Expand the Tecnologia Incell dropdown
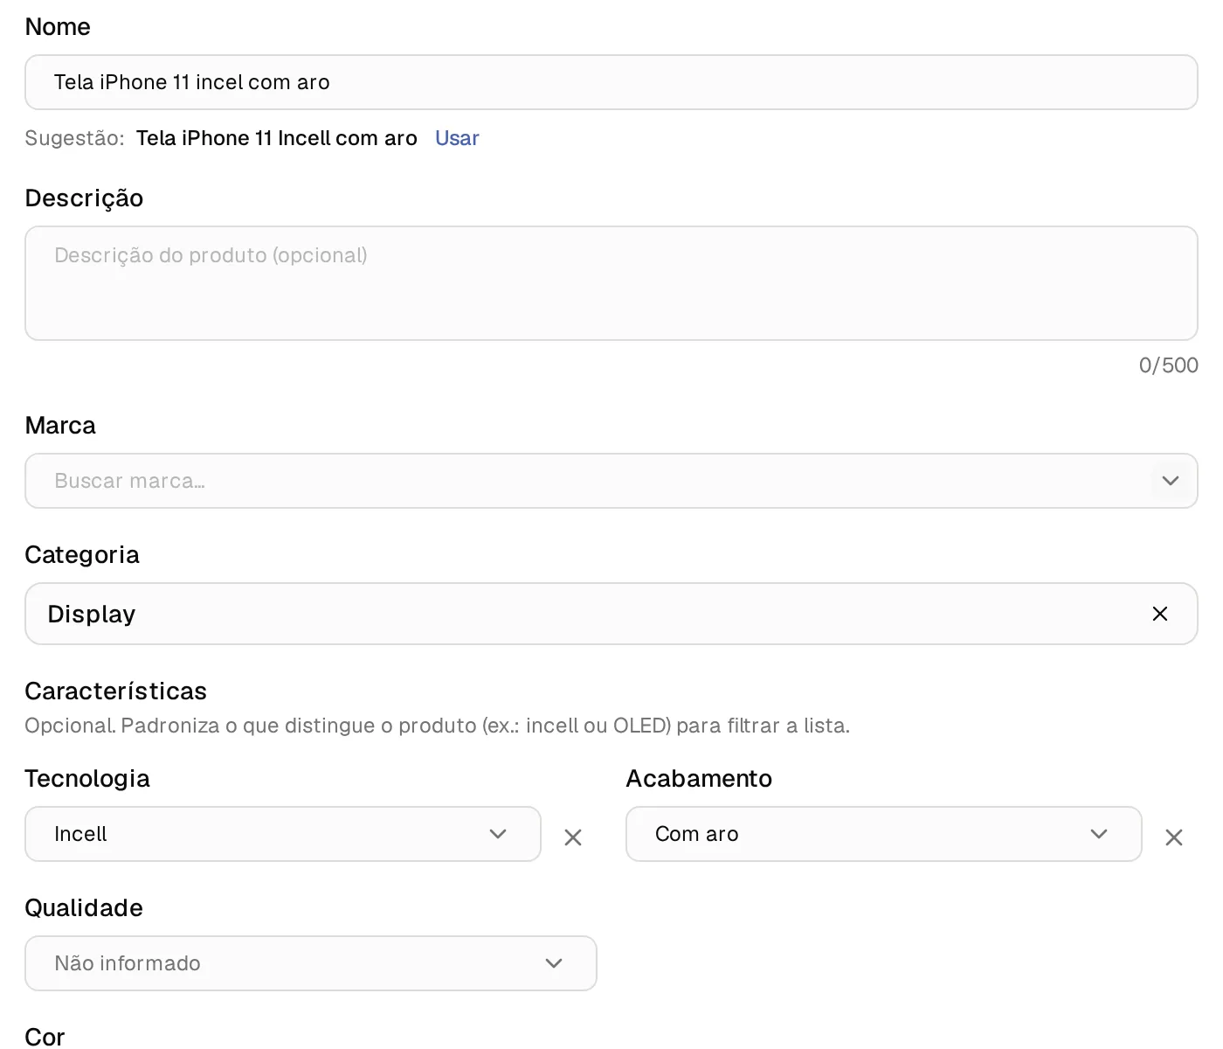1223x1049 pixels. 283,834
